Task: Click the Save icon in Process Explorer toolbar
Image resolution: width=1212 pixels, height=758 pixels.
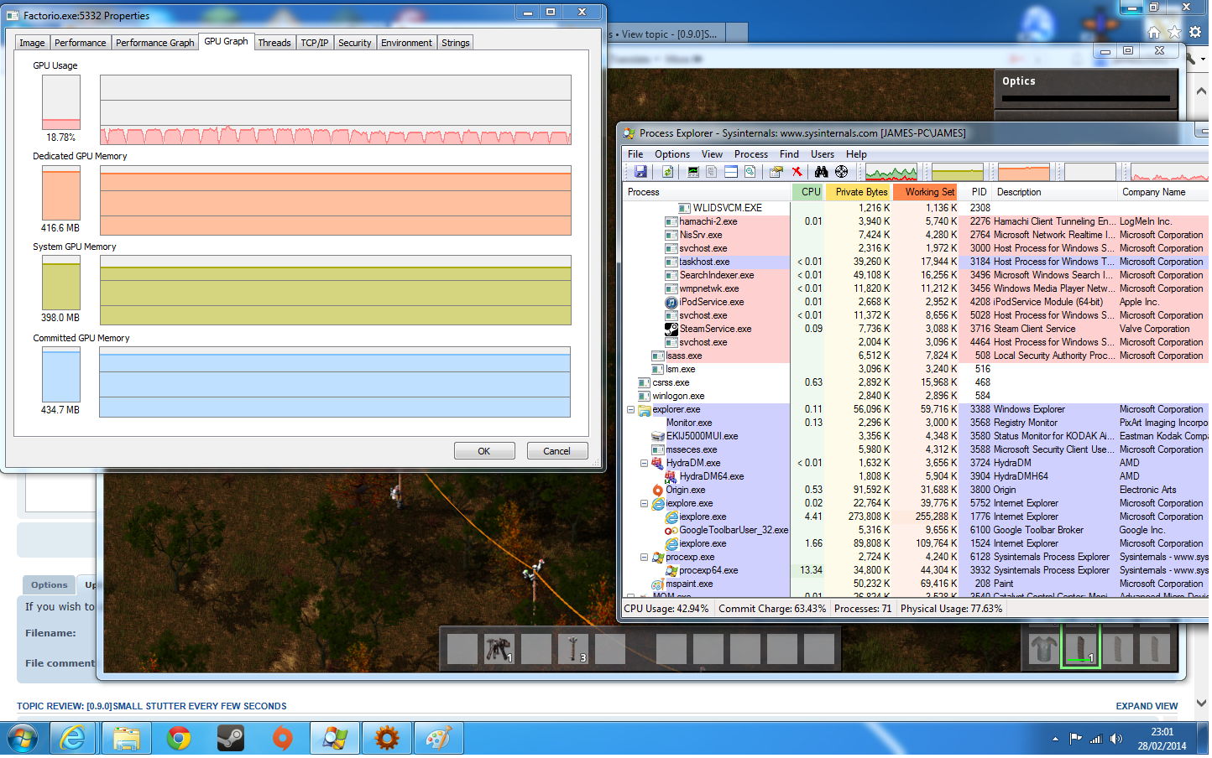Action: [640, 172]
